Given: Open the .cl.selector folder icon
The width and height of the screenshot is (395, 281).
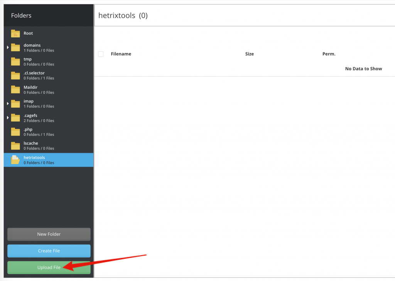Looking at the screenshot, I should coord(15,75).
